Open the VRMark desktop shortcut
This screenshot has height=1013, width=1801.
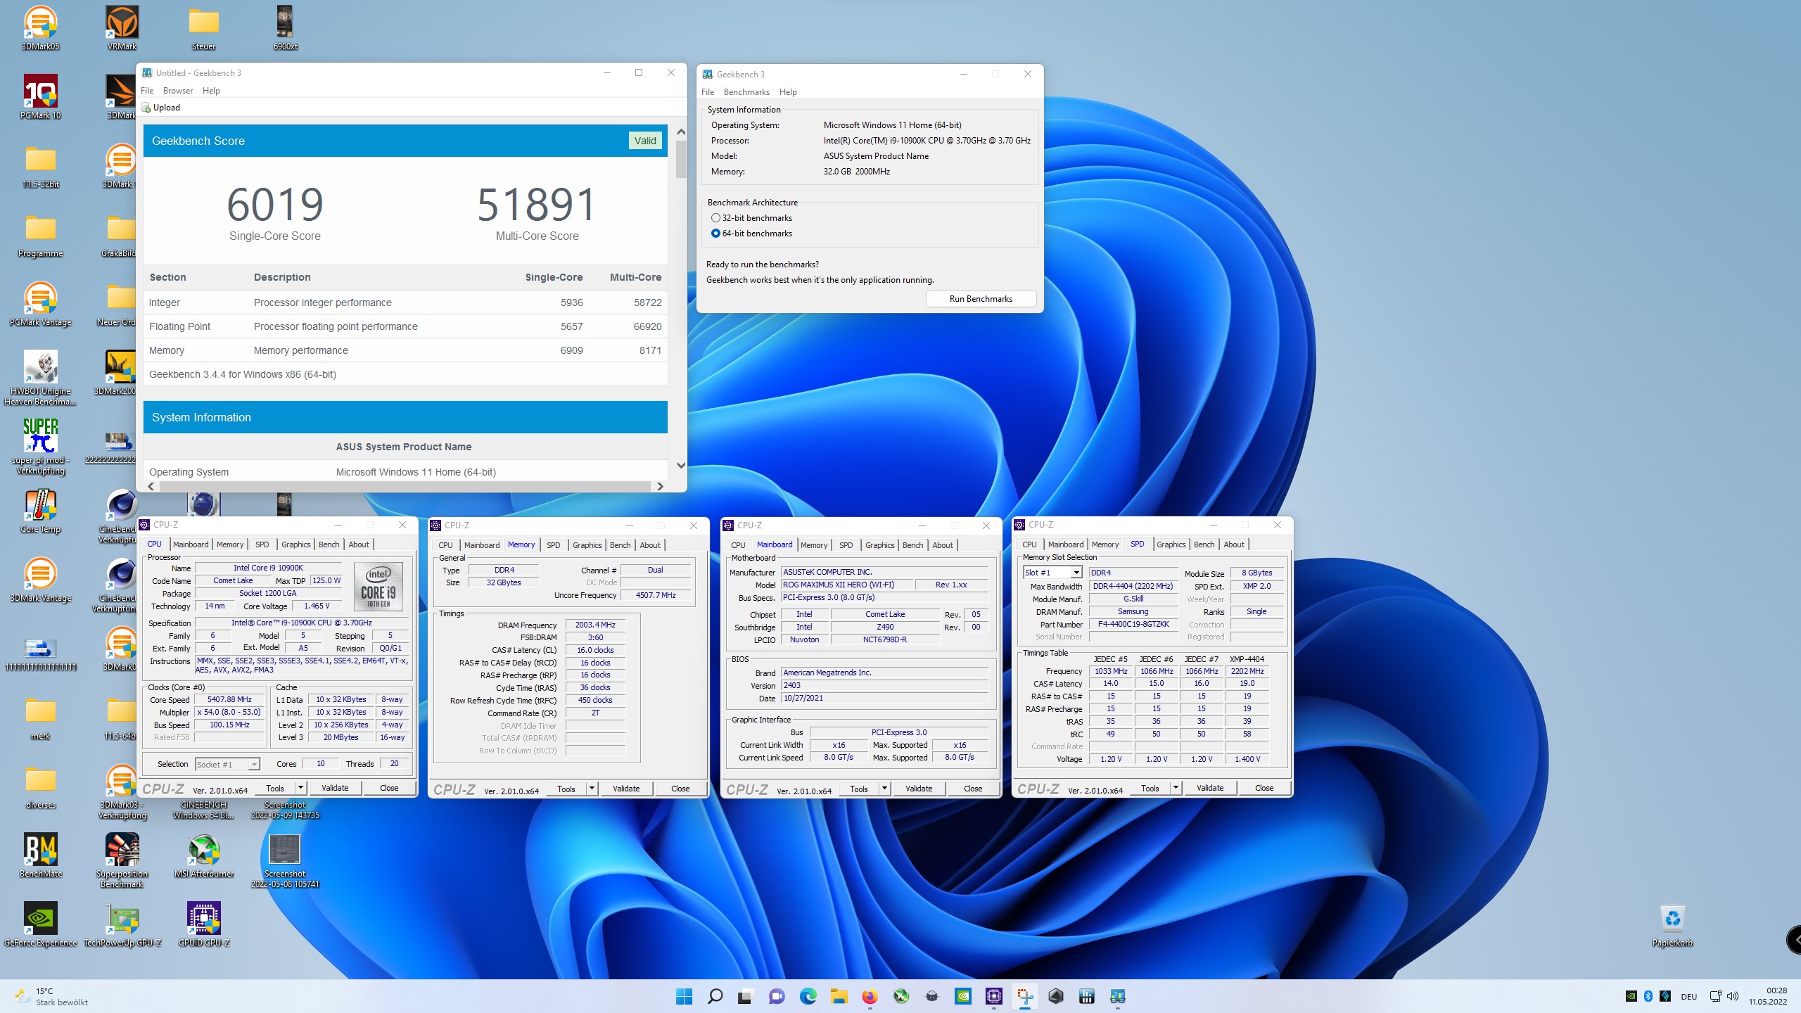pyautogui.click(x=122, y=28)
